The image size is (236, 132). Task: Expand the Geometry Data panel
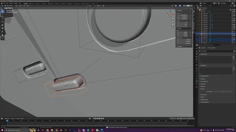pyautogui.click(x=204, y=100)
